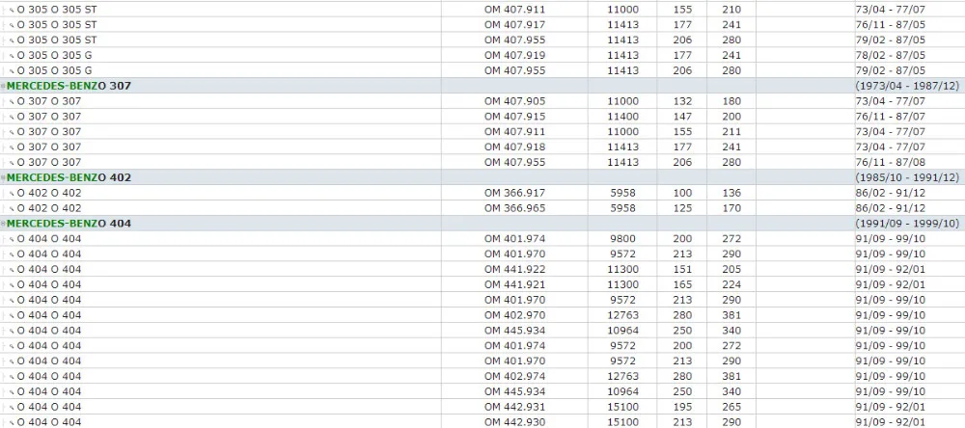965x428 pixels.
Task: Click the horsepower value 136
Action: 731,193
